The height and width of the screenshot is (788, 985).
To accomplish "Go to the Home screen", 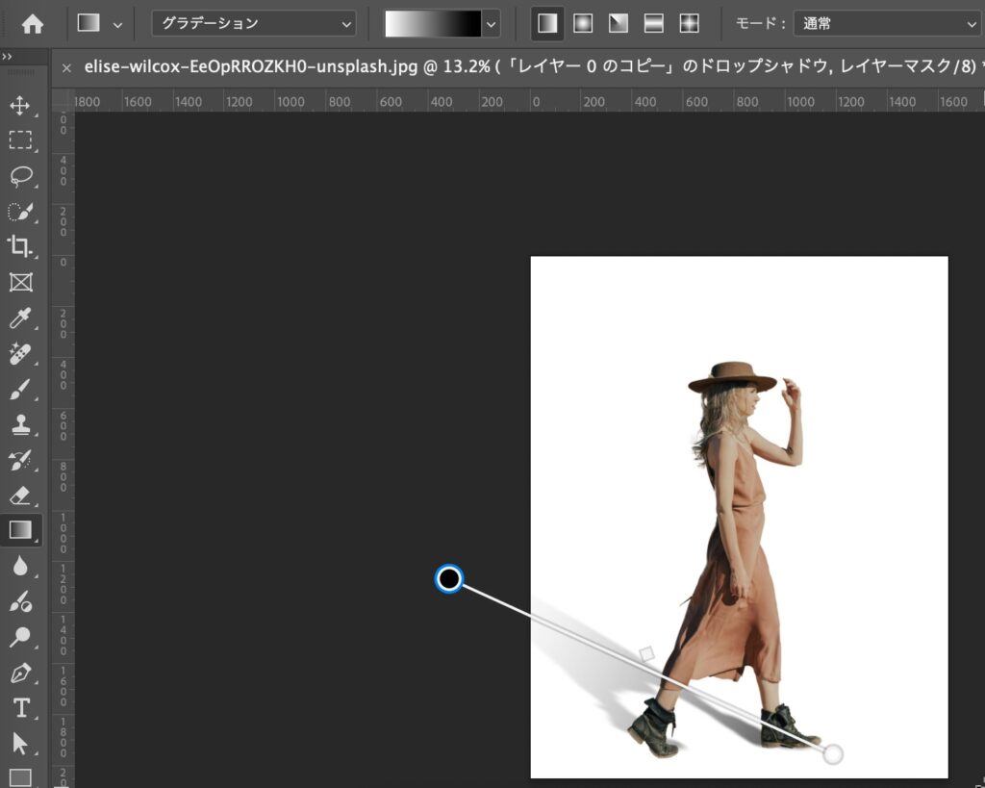I will tap(33, 24).
